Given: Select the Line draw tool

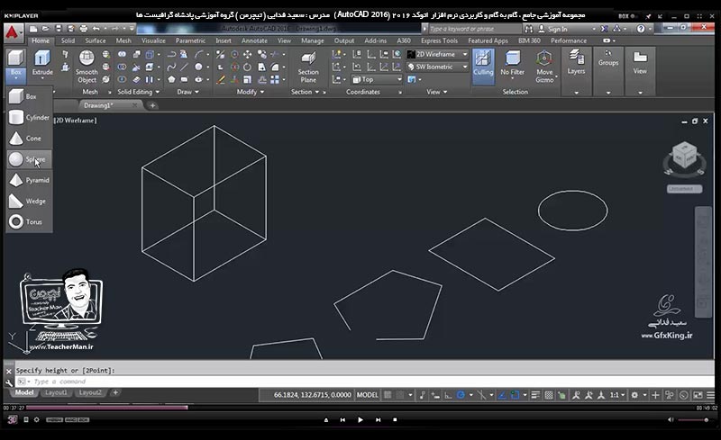Looking at the screenshot, I should pos(184,67).
